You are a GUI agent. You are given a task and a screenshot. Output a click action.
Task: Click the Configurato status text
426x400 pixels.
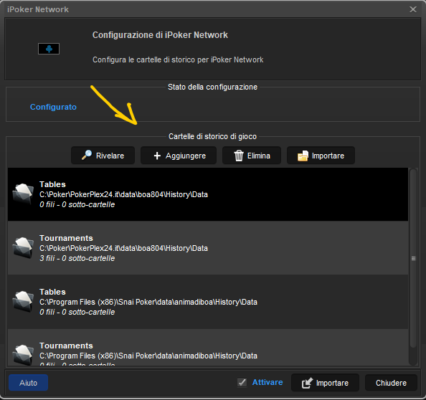[x=53, y=107]
